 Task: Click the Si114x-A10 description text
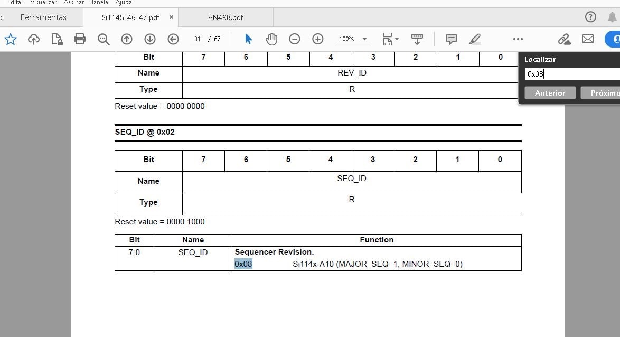tap(378, 264)
